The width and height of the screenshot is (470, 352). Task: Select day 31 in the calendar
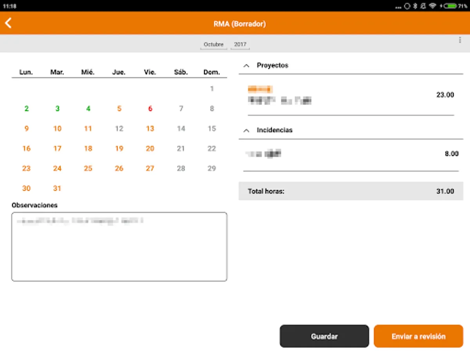(57, 189)
